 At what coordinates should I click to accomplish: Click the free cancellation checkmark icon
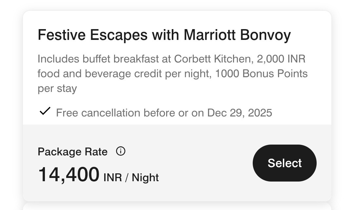(45, 112)
